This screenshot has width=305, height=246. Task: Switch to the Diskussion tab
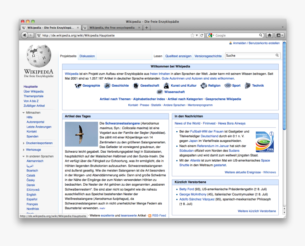pyautogui.click(x=87, y=56)
